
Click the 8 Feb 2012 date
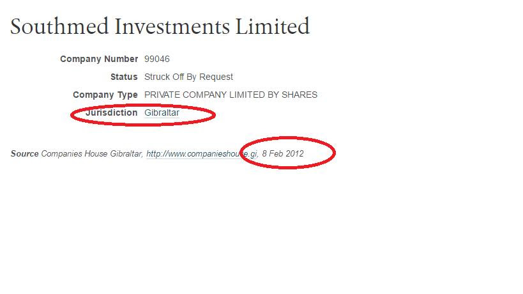pyautogui.click(x=283, y=154)
